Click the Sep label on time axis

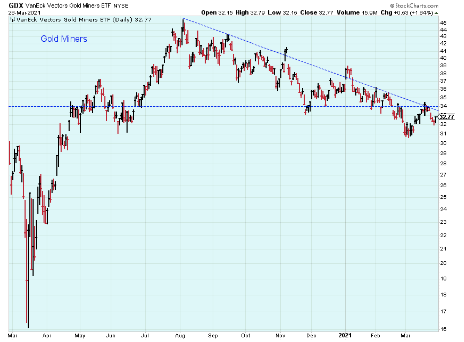(213, 336)
